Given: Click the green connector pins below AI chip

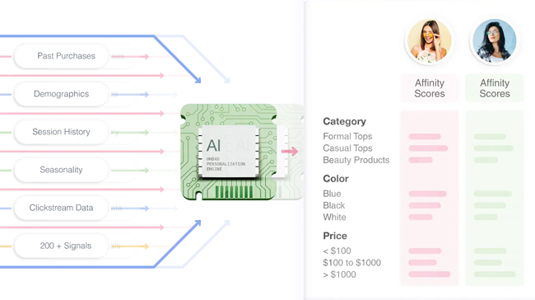Looking at the screenshot, I should pyautogui.click(x=234, y=192).
